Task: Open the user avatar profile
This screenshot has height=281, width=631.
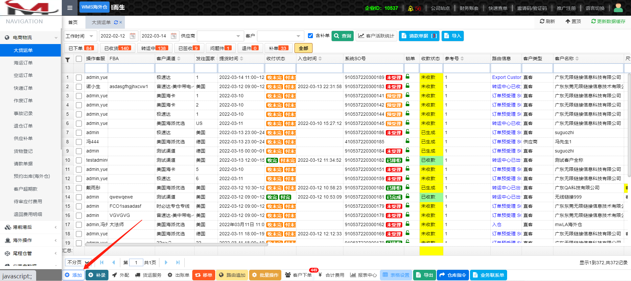Action: (619, 8)
